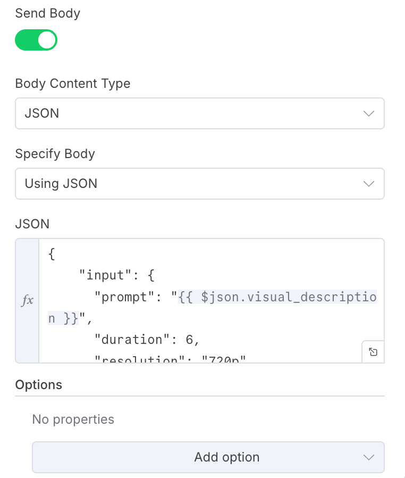This screenshot has width=405, height=478.
Task: Open the expanded JSON editor via corner icon
Action: (x=373, y=352)
